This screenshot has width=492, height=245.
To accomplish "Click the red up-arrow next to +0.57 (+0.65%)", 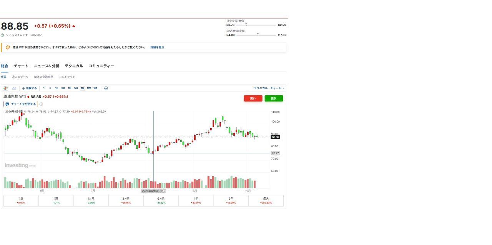I will [74, 26].
